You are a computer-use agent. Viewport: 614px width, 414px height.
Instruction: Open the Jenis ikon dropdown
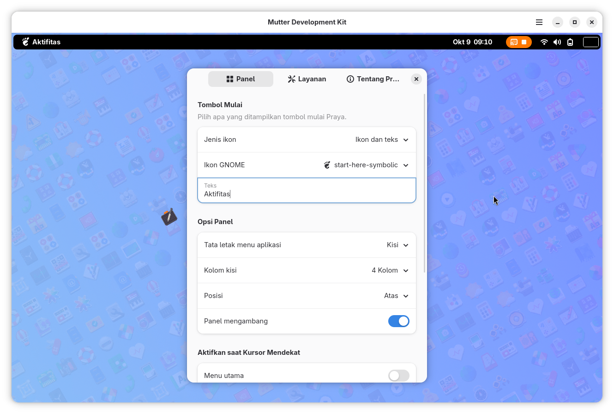click(x=307, y=140)
